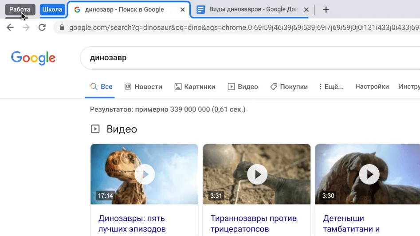Image resolution: width=420 pixels, height=236 pixels.
Task: Open a new tab with plus icon
Action: pyautogui.click(x=326, y=10)
